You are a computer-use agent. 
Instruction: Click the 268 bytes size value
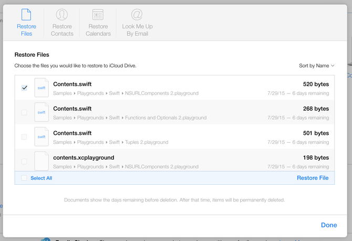point(316,109)
